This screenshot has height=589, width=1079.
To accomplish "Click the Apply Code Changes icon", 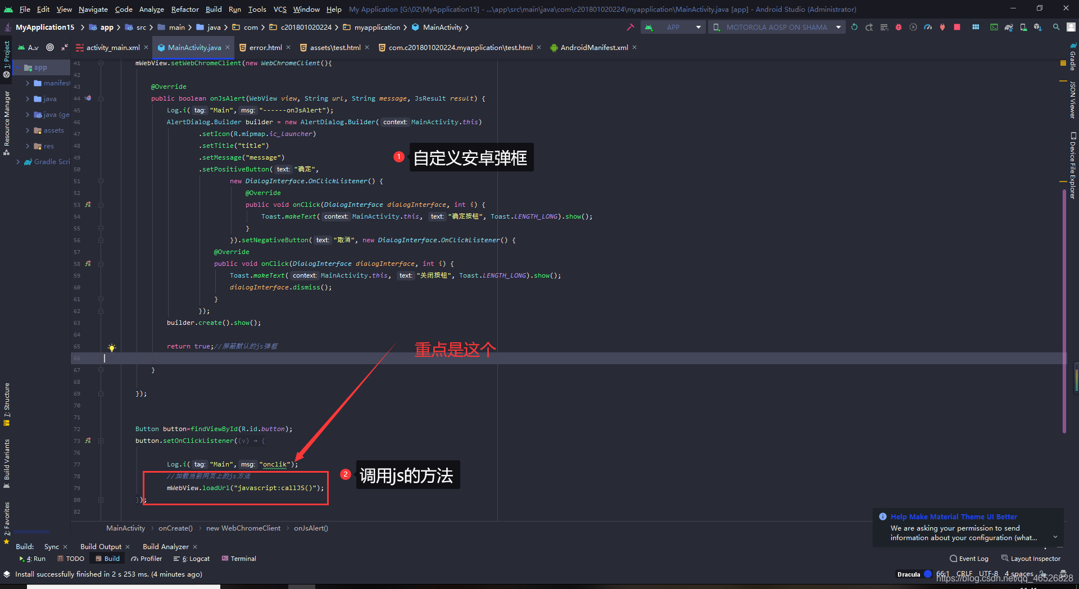I will [884, 27].
